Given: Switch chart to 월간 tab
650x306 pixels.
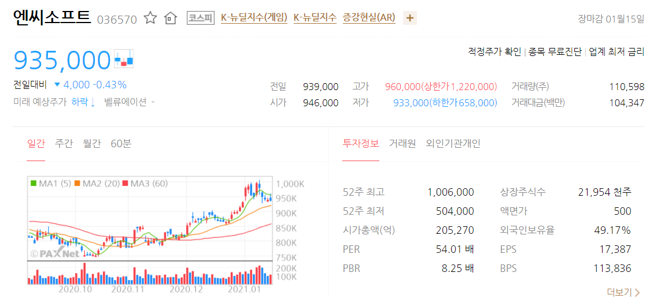Looking at the screenshot, I should [x=91, y=144].
